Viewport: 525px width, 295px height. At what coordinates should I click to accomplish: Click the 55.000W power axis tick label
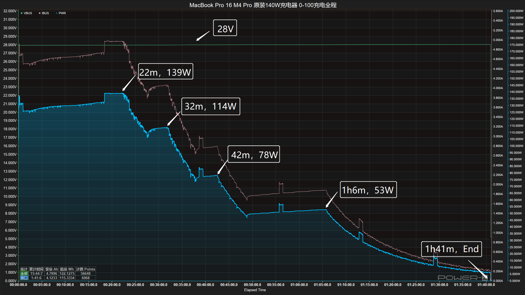(516, 206)
